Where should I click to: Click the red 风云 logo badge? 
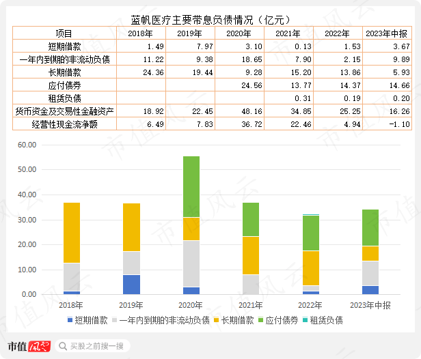coord(39,346)
